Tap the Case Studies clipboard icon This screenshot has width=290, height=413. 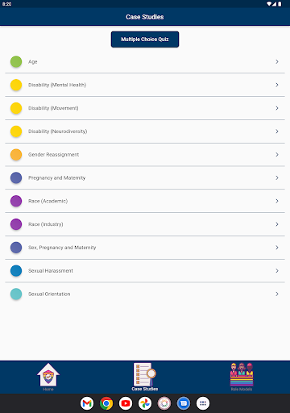[x=145, y=374]
